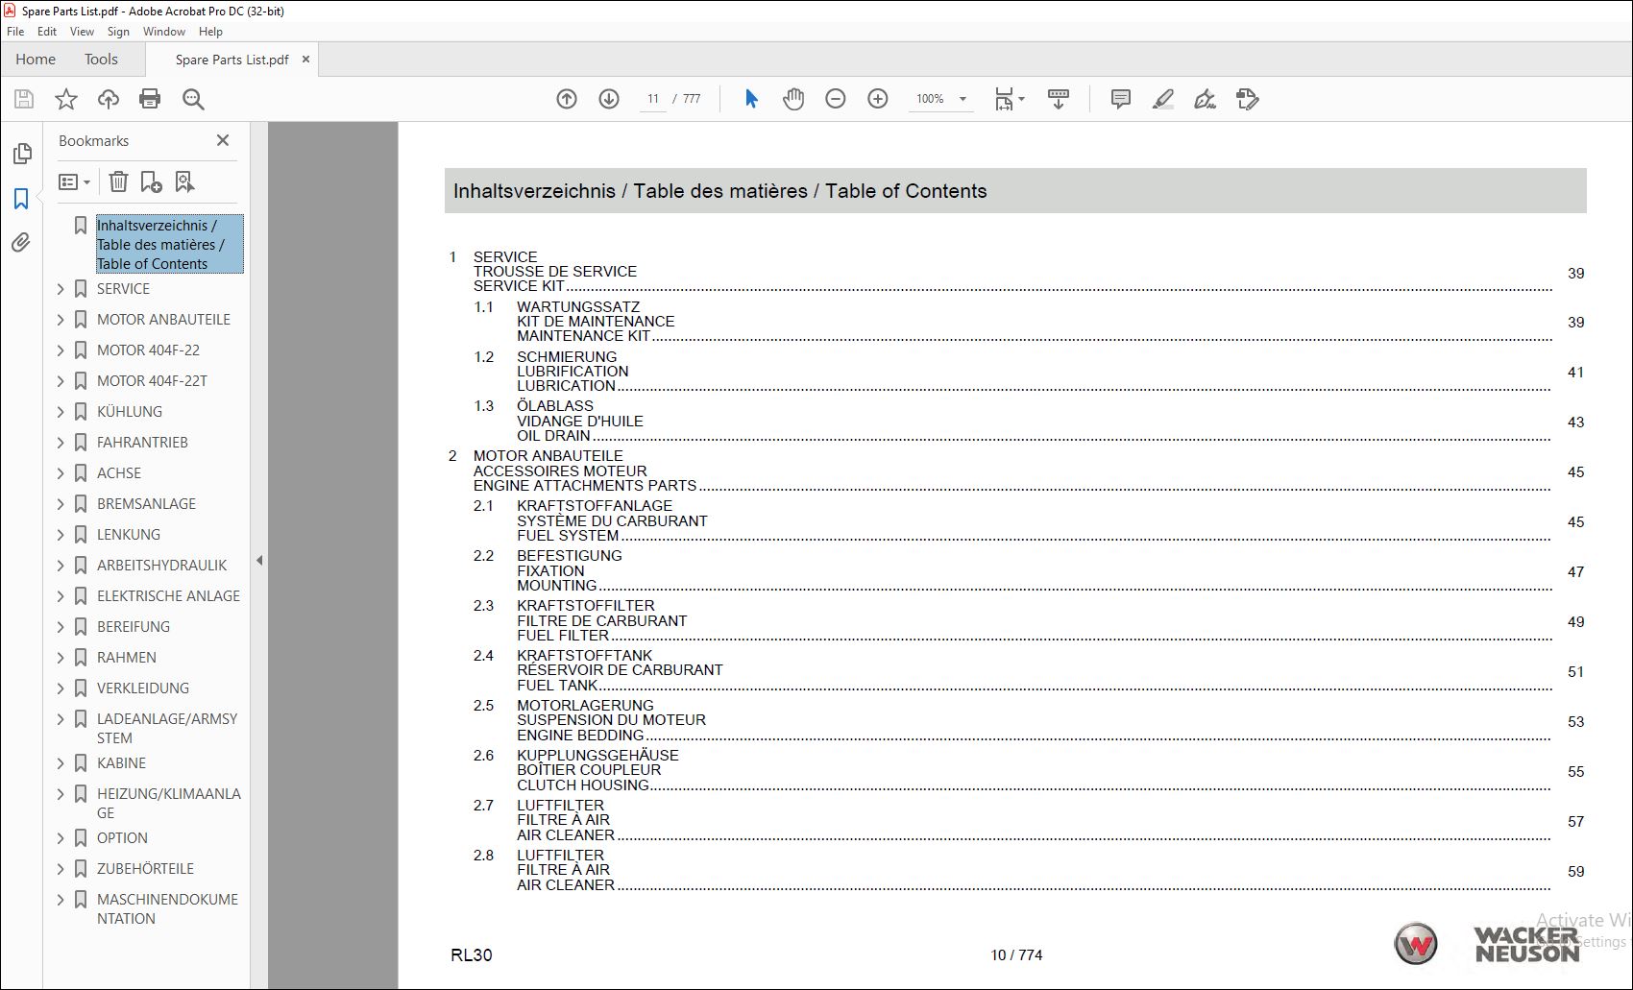Open the Sign menu
Screen dimensions: 1633x990
[x=118, y=32]
